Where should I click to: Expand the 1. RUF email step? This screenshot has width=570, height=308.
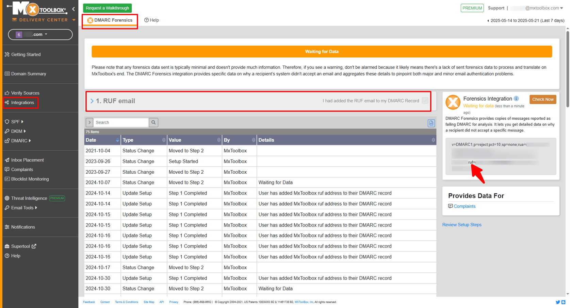tap(92, 101)
